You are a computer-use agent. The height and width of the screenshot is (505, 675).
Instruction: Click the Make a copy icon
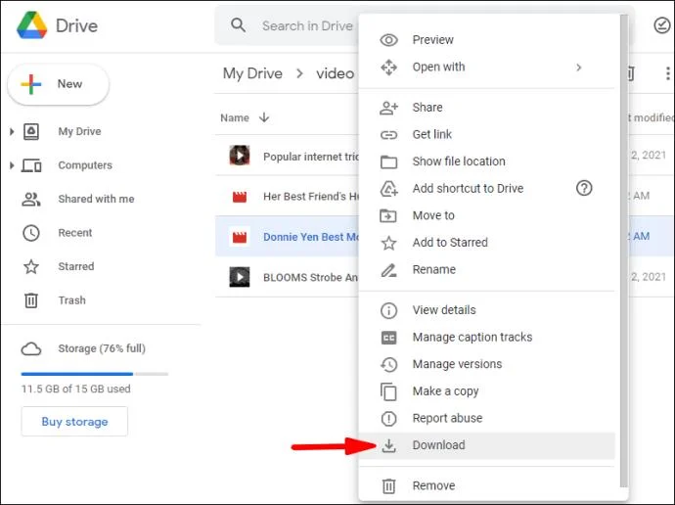click(388, 391)
